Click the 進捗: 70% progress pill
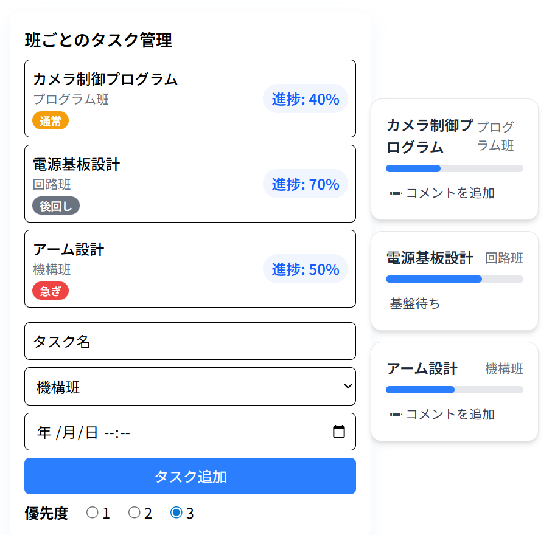 [305, 184]
